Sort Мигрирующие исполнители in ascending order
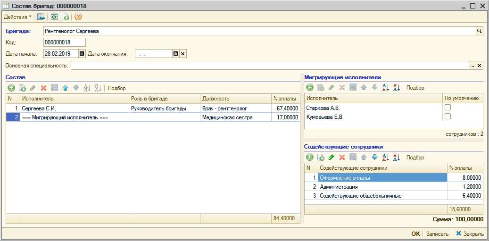489x241 pixels. [x=385, y=88]
